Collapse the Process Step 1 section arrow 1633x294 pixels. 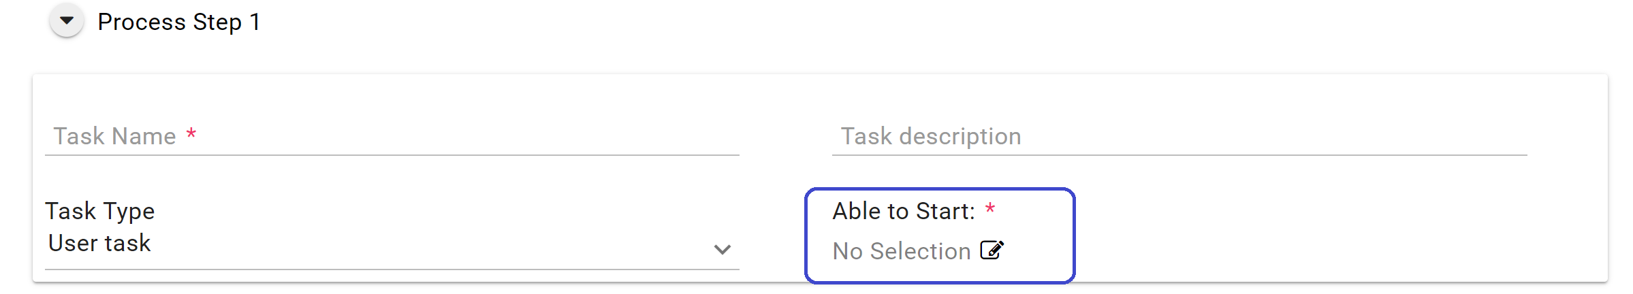point(67,21)
